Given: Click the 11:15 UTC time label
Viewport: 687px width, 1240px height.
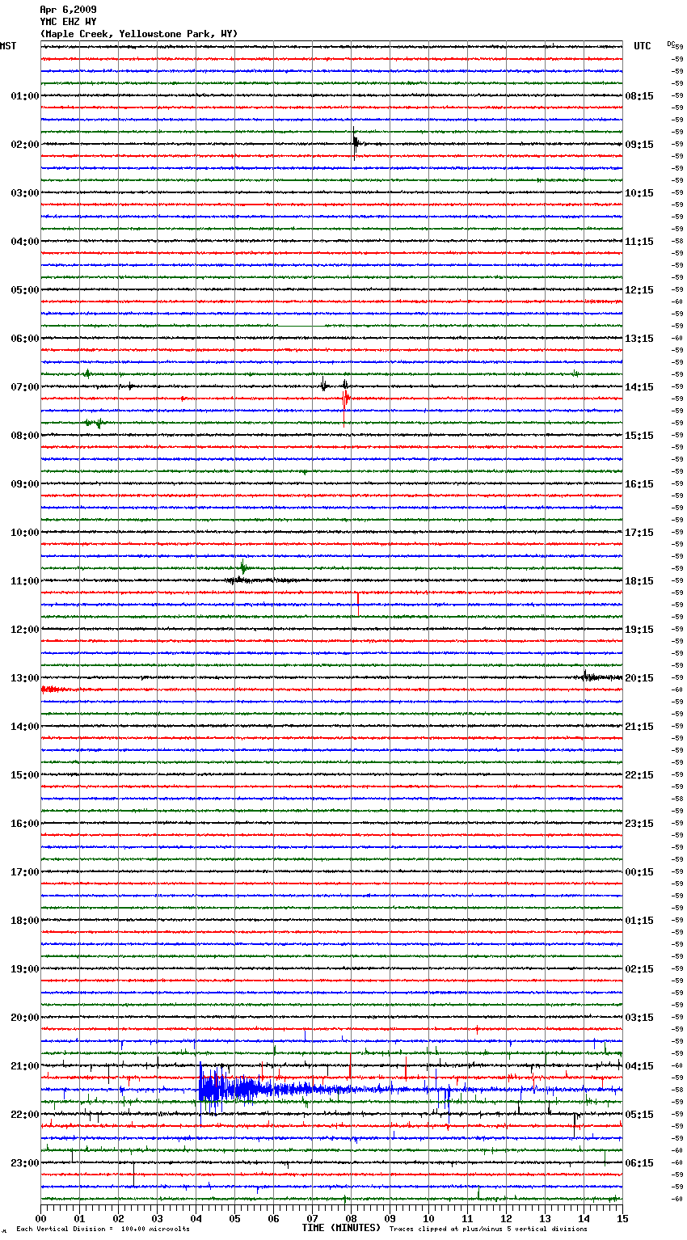Looking at the screenshot, I should (x=639, y=242).
